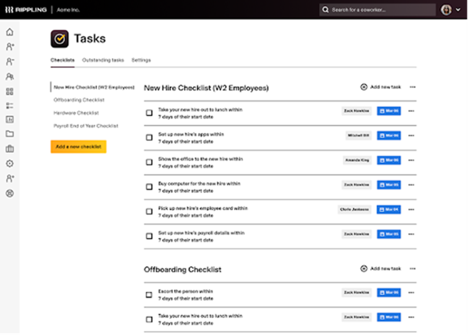Open more options for 'Show the office' task
Viewport: 471px width, 336px height.
tap(411, 160)
